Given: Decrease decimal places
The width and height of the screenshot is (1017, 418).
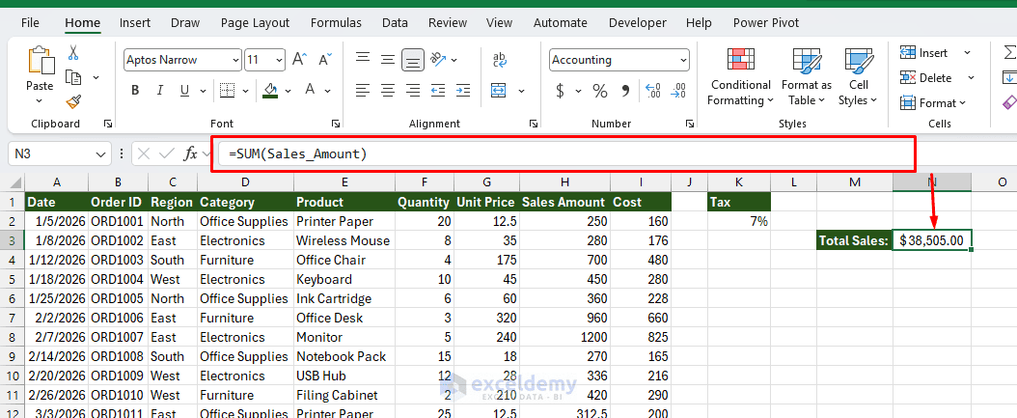Looking at the screenshot, I should [x=678, y=90].
